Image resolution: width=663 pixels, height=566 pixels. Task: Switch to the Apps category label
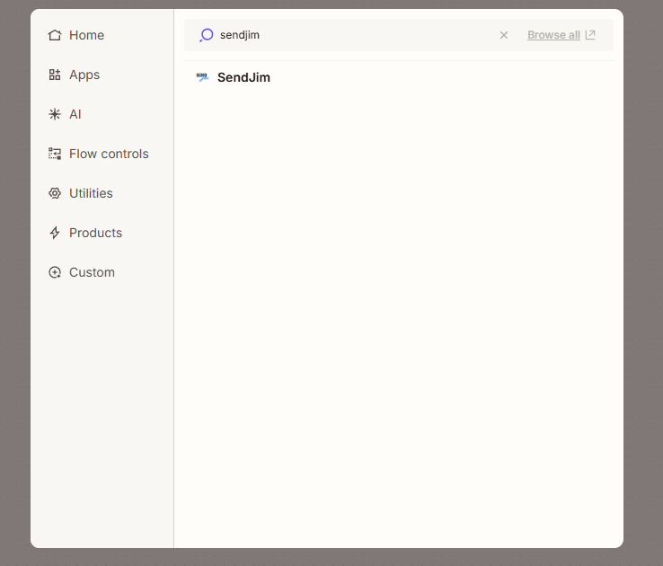[84, 75]
